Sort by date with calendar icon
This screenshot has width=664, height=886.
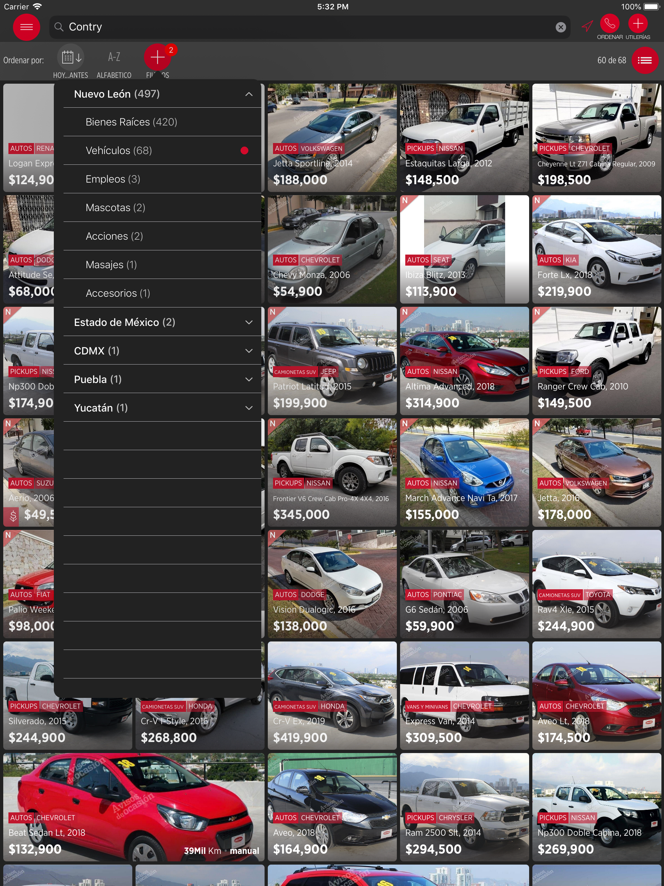(x=71, y=57)
